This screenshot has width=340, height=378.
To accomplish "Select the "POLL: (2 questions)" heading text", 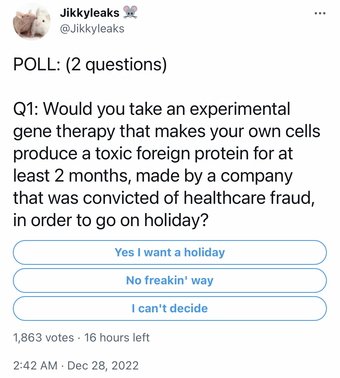I will [90, 65].
